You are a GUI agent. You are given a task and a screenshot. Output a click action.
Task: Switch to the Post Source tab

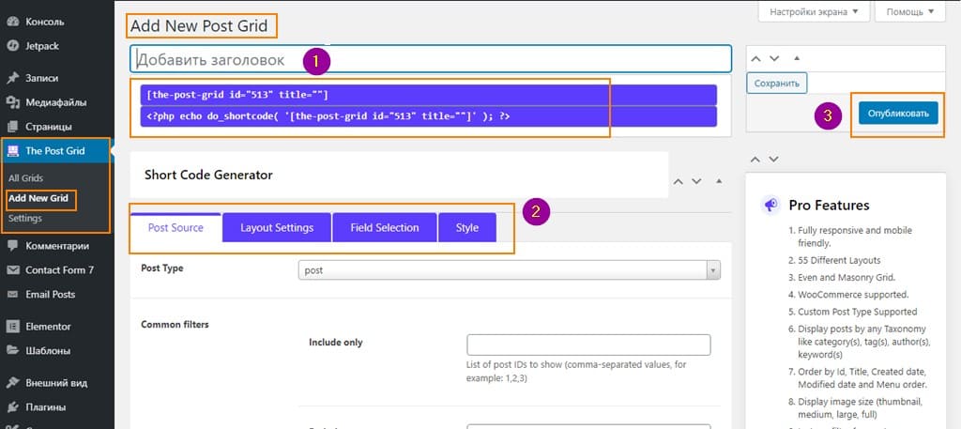click(x=175, y=227)
